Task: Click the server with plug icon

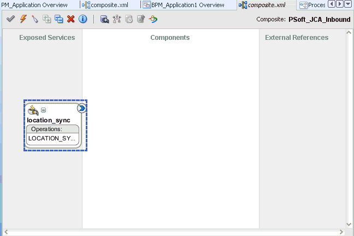Action: click(x=104, y=20)
